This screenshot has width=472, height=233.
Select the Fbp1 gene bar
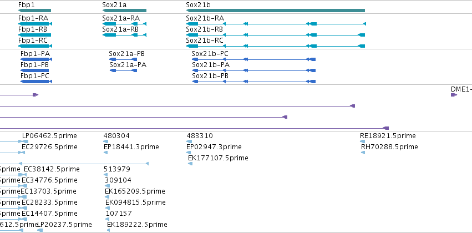34,11
